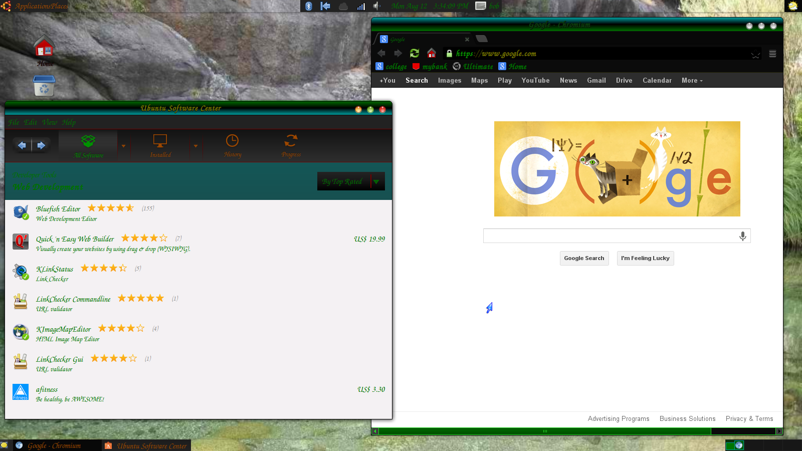This screenshot has width=802, height=451.
Task: Show History view in Software Center
Action: [x=233, y=146]
